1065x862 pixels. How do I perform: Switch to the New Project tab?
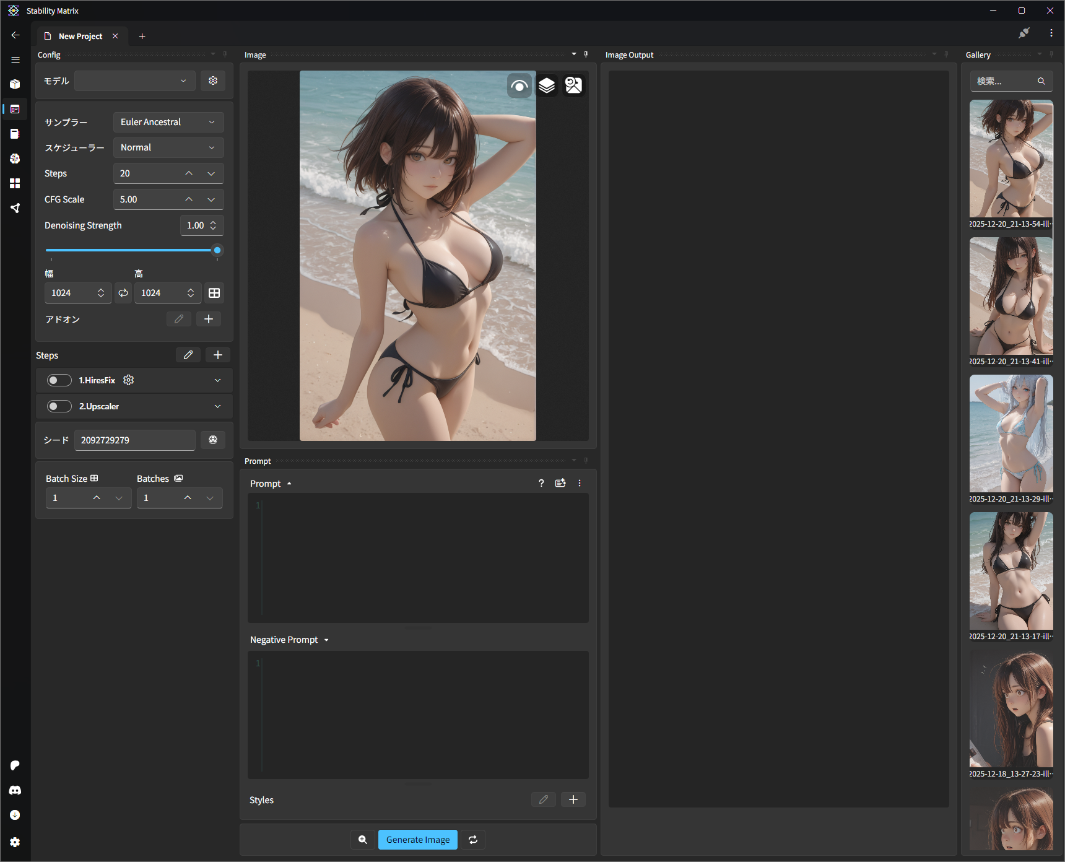80,36
